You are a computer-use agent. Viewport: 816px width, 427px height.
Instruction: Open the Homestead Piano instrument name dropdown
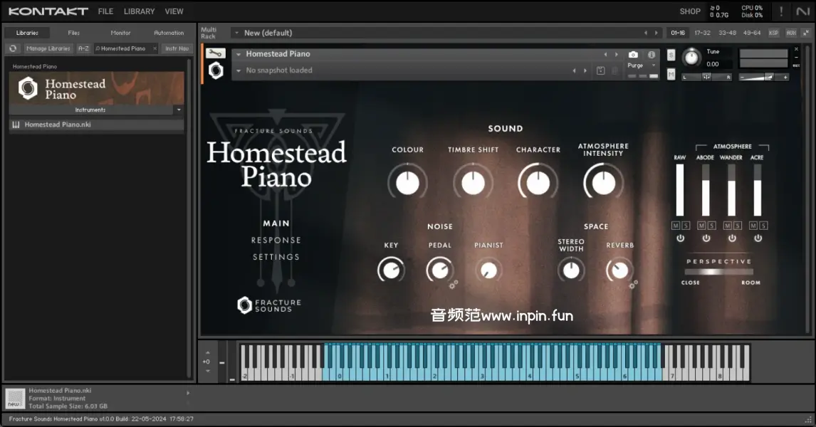pyautogui.click(x=239, y=54)
